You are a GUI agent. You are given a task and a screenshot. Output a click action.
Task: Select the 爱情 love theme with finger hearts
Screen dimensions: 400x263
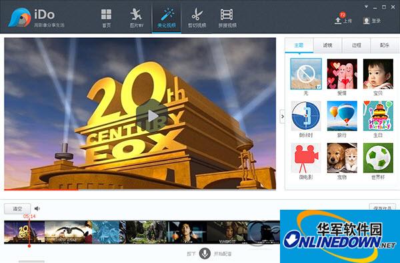pos(342,74)
